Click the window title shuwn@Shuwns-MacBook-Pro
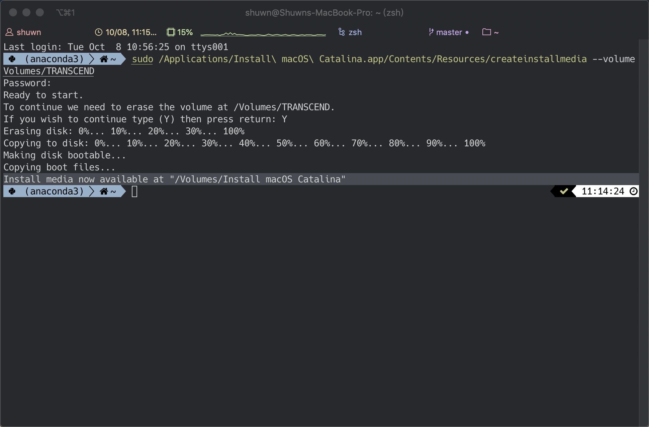This screenshot has width=649, height=427. pyautogui.click(x=324, y=13)
